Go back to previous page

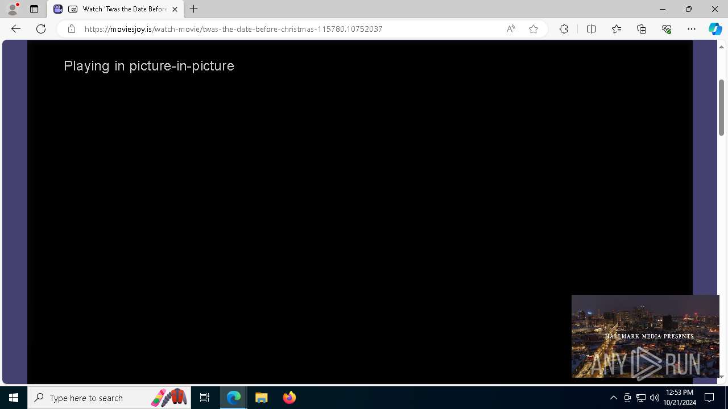[16, 29]
